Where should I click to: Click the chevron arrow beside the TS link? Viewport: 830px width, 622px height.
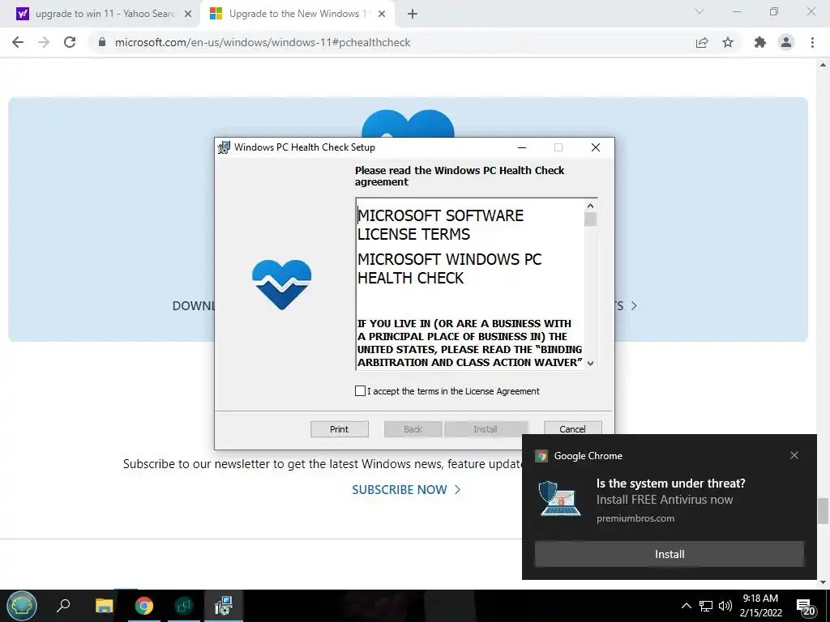[x=634, y=305]
